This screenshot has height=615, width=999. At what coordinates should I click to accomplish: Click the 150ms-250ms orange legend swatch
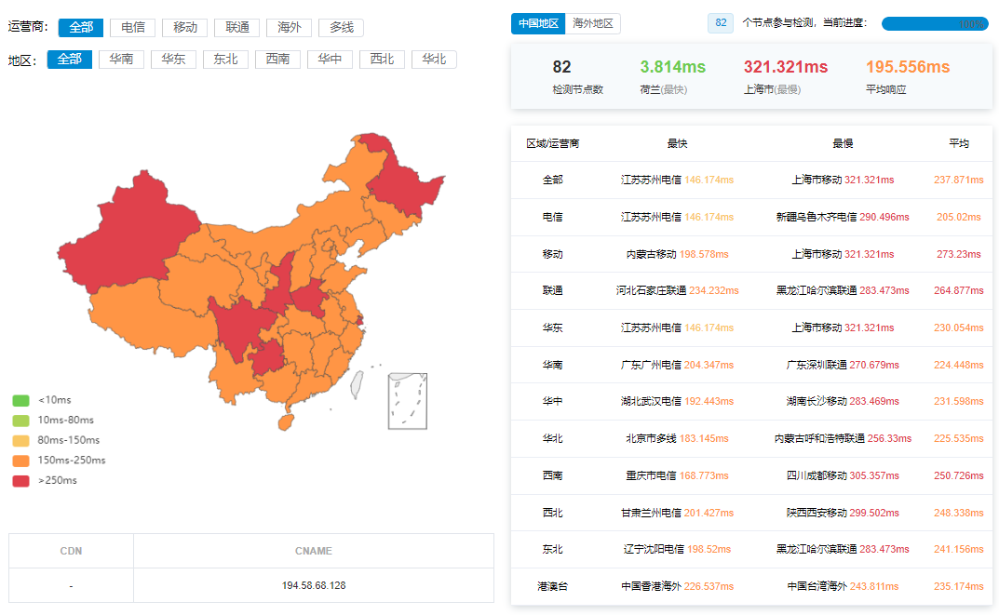click(20, 461)
